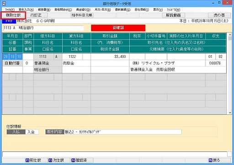Click the 売掛金 account name cell
This screenshot has width=234, height=165.
76,63
